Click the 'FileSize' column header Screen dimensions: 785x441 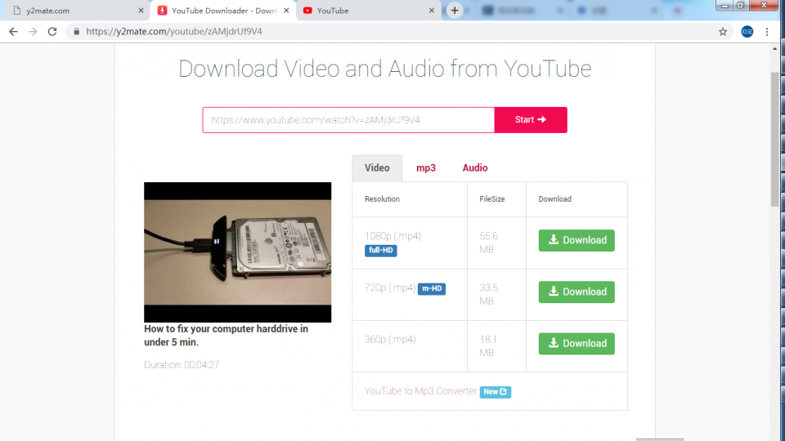click(x=492, y=199)
